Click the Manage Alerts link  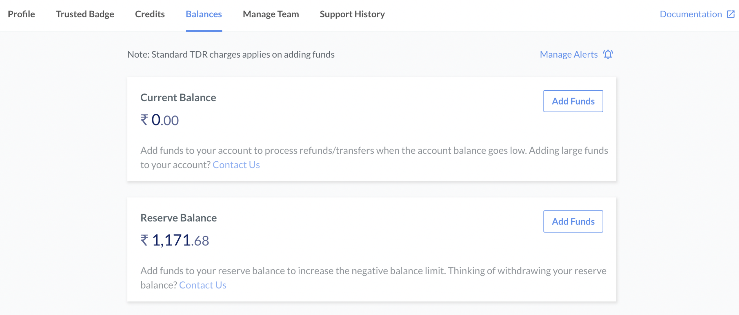point(569,54)
